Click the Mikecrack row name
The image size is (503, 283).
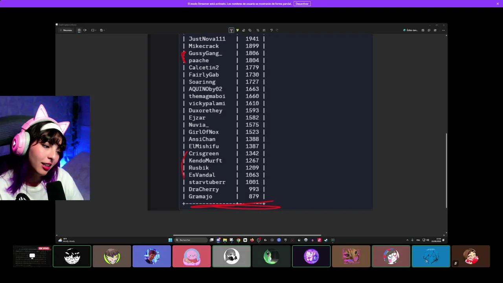(204, 46)
